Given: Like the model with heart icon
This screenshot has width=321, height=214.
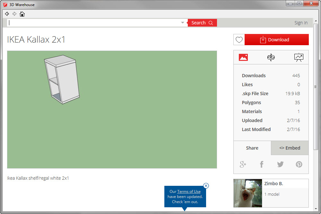Looking at the screenshot, I should [x=239, y=40].
